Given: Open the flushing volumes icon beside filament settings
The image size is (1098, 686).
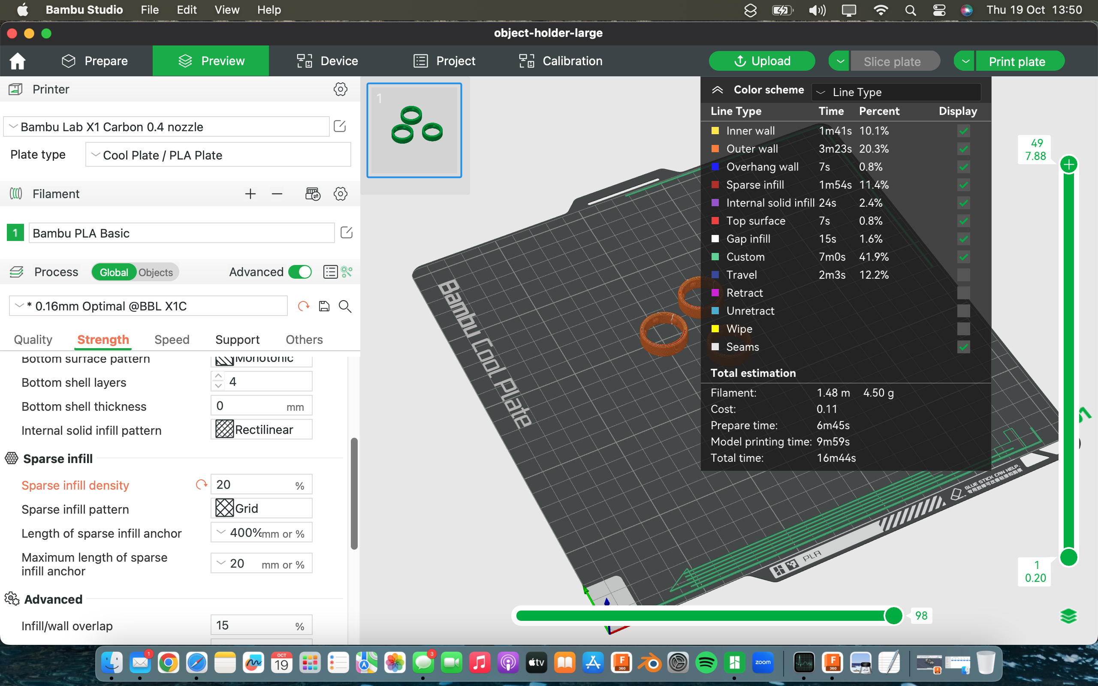Looking at the screenshot, I should pyautogui.click(x=313, y=194).
